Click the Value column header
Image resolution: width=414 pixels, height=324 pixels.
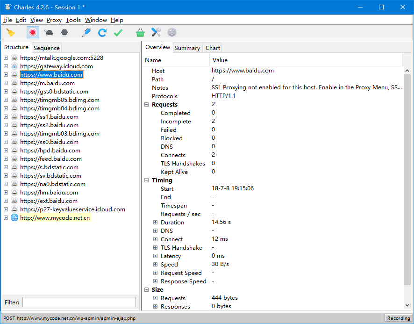306,60
